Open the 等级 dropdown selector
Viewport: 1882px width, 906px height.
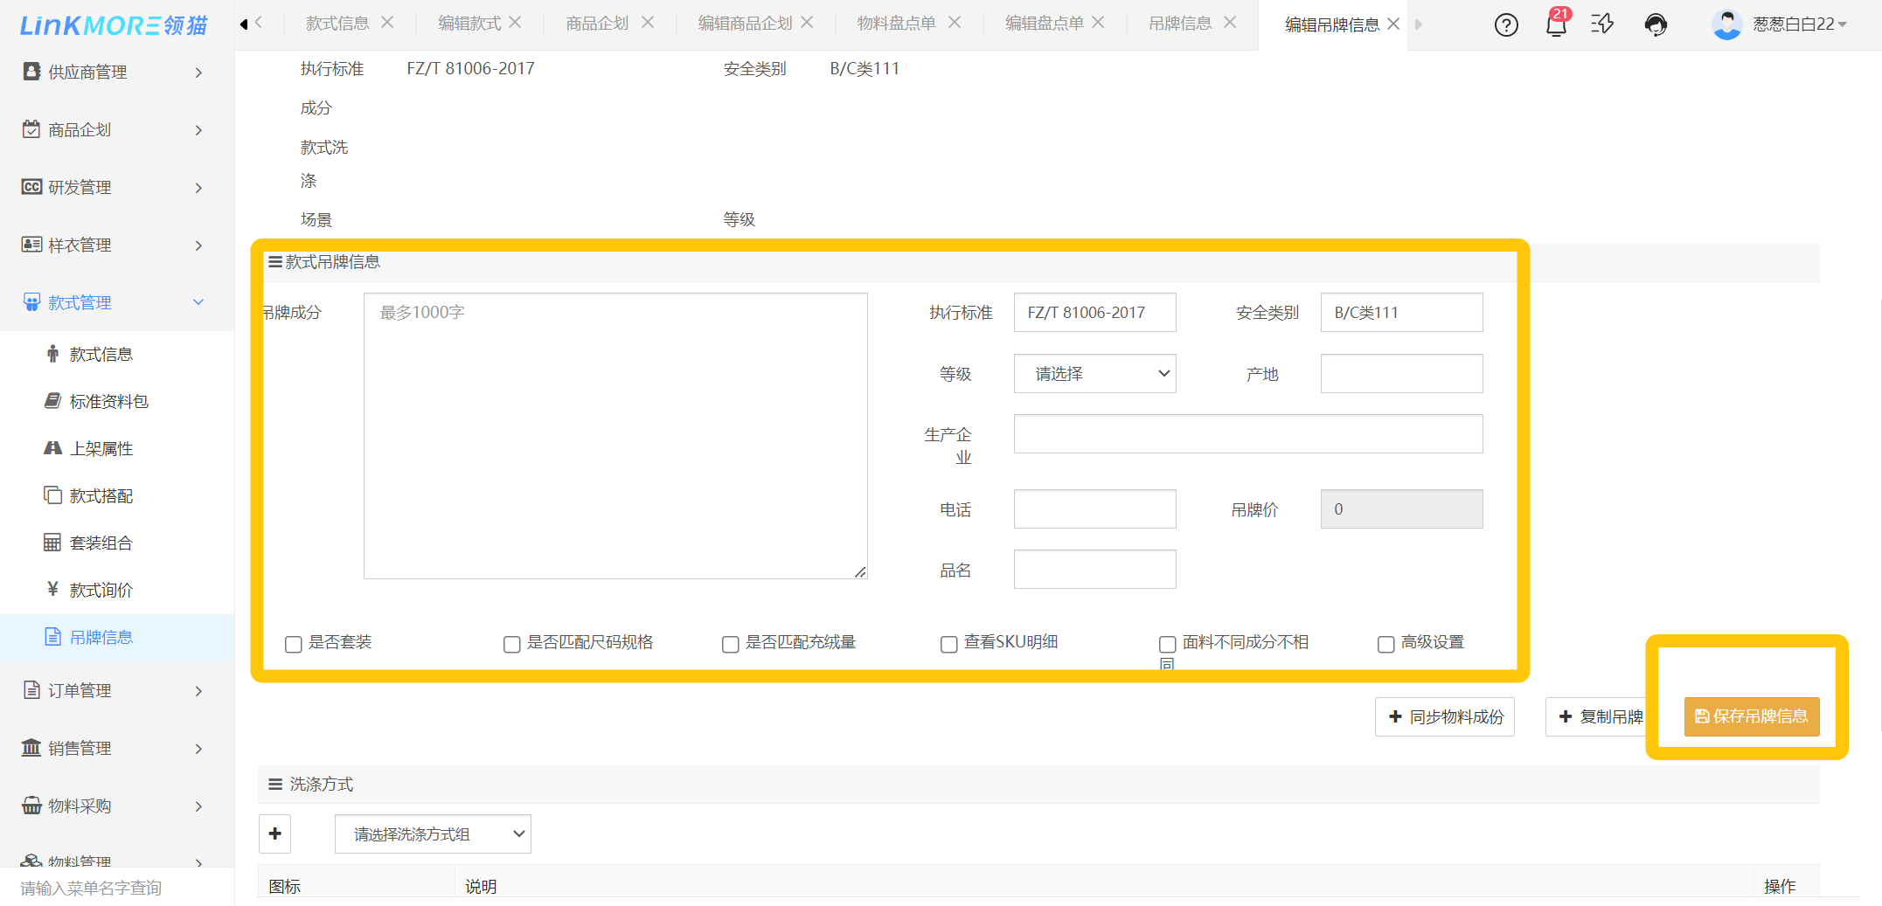tap(1094, 374)
